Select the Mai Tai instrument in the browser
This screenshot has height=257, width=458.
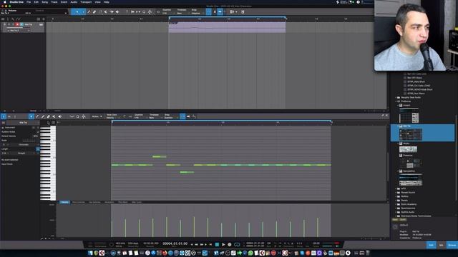click(423, 133)
